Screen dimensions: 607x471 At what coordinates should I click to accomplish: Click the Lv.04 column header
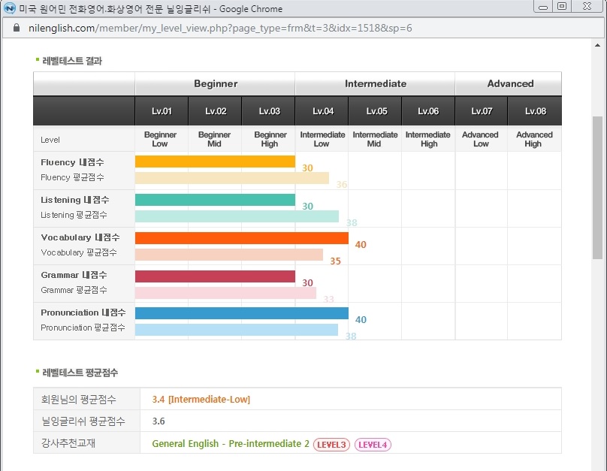tap(322, 111)
